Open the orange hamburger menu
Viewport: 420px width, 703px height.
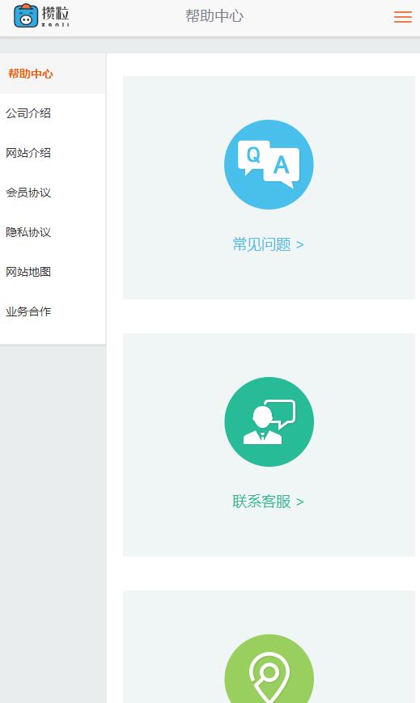pyautogui.click(x=402, y=17)
